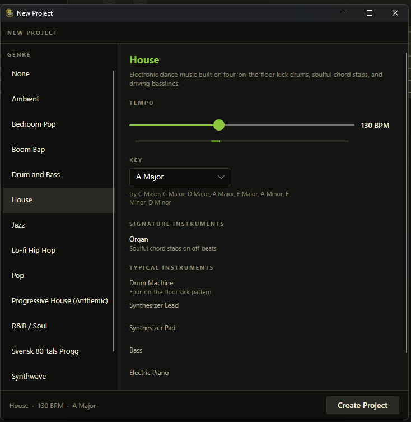The image size is (411, 422).
Task: Open the Key dropdown showing A Major
Action: 179,177
